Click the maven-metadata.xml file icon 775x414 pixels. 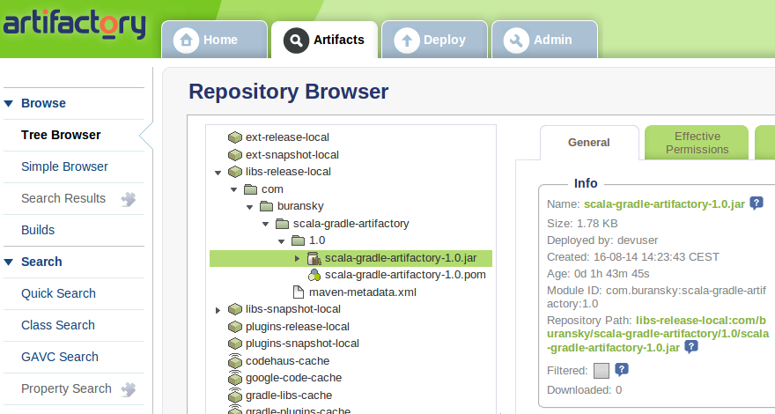click(298, 292)
